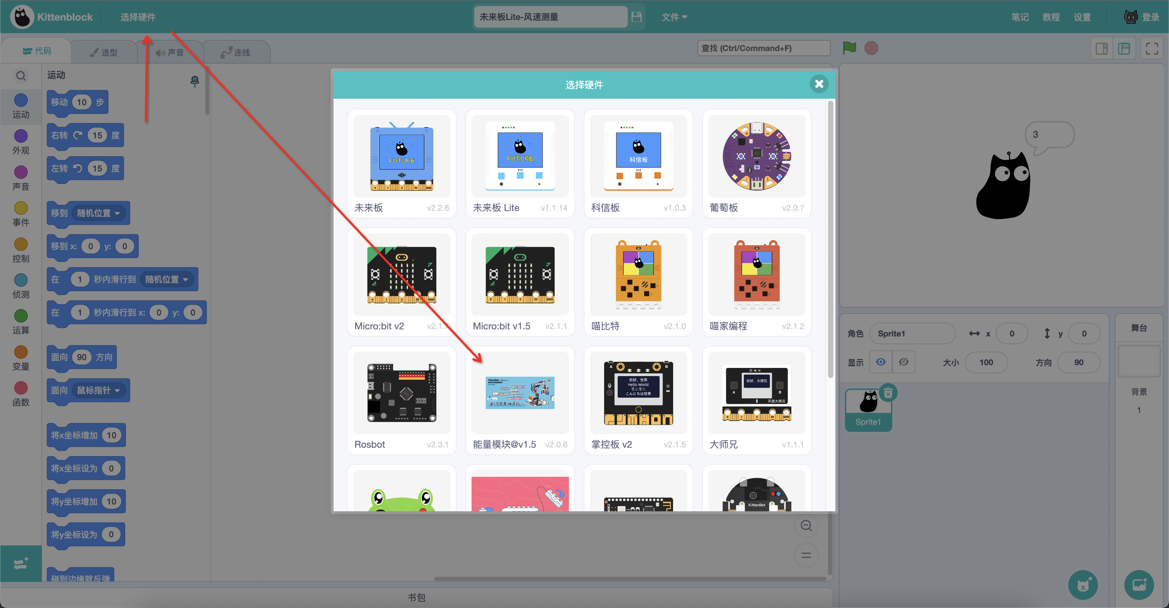Close the hardware selection dialog
The height and width of the screenshot is (608, 1169).
819,84
